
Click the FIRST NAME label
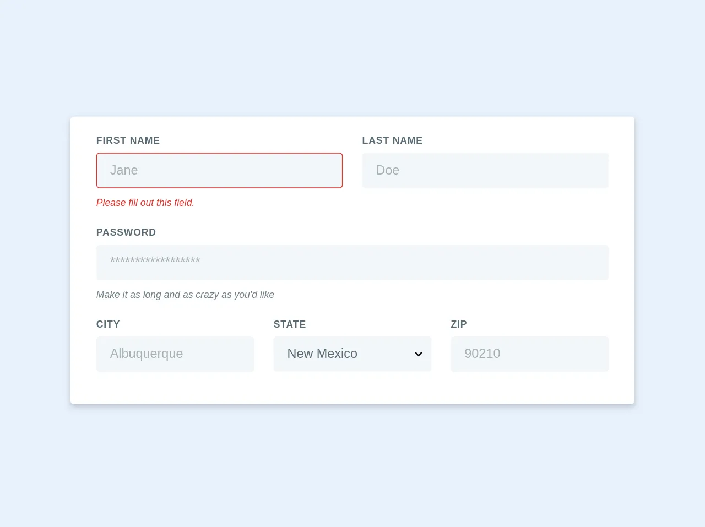tap(128, 140)
